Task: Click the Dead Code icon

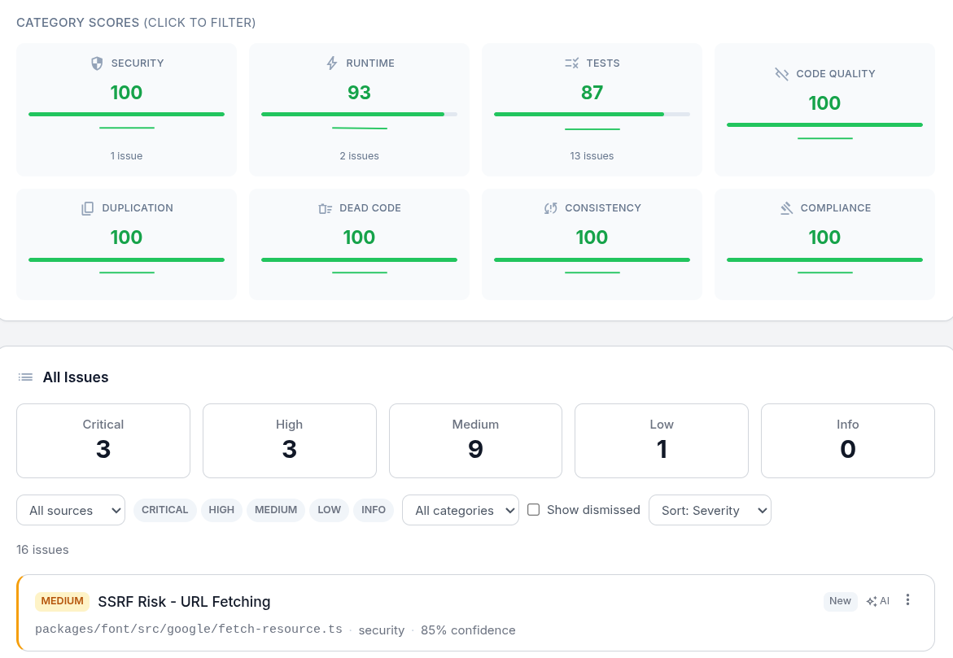Action: 325,208
